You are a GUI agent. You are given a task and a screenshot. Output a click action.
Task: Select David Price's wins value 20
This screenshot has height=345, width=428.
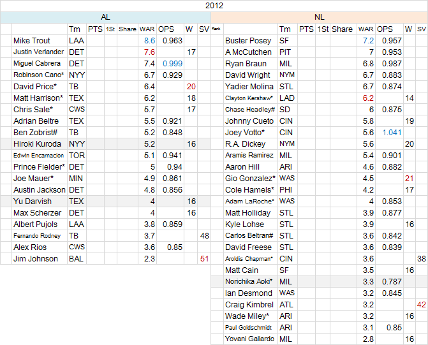[x=191, y=87]
